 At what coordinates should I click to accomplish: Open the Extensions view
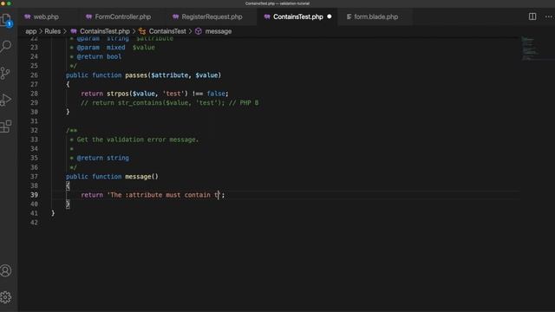coord(6,127)
